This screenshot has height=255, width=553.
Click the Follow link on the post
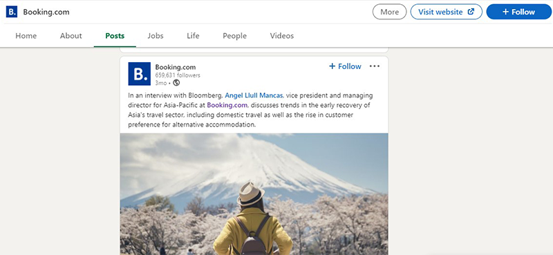345,66
